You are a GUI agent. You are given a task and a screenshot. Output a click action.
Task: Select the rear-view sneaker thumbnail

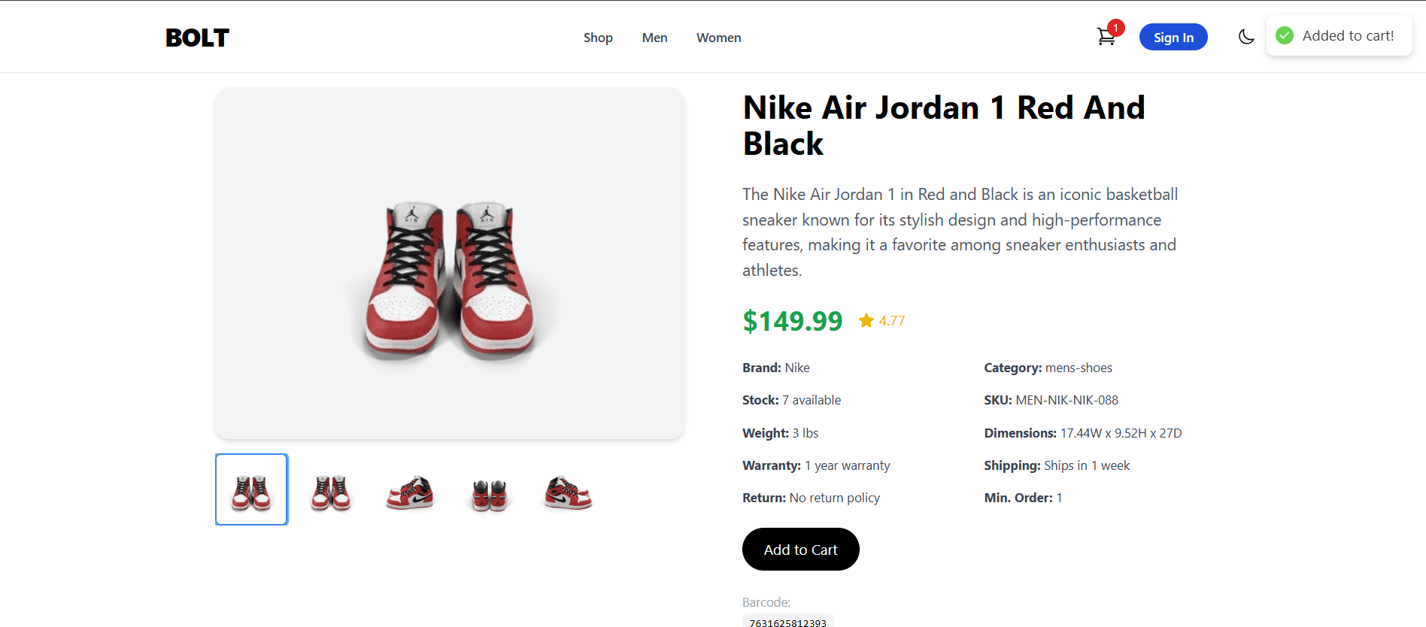click(x=489, y=489)
